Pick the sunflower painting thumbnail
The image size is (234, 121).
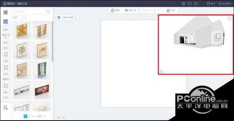22,30
